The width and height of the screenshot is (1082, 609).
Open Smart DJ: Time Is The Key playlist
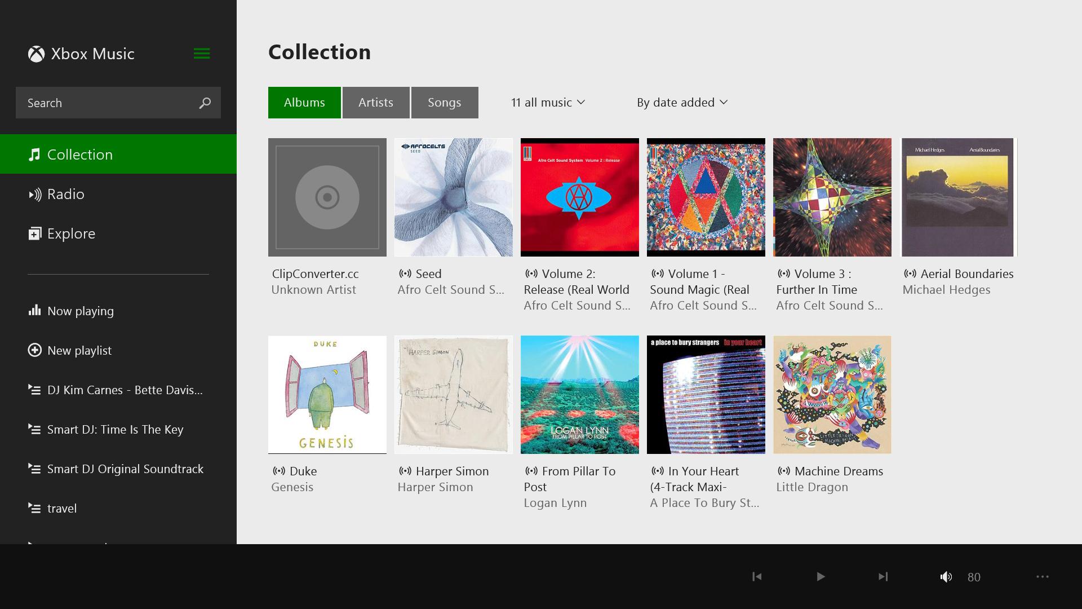(118, 429)
